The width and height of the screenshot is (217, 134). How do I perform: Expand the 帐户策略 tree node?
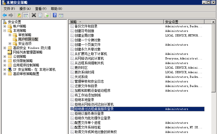pyautogui.click(x=5, y=26)
